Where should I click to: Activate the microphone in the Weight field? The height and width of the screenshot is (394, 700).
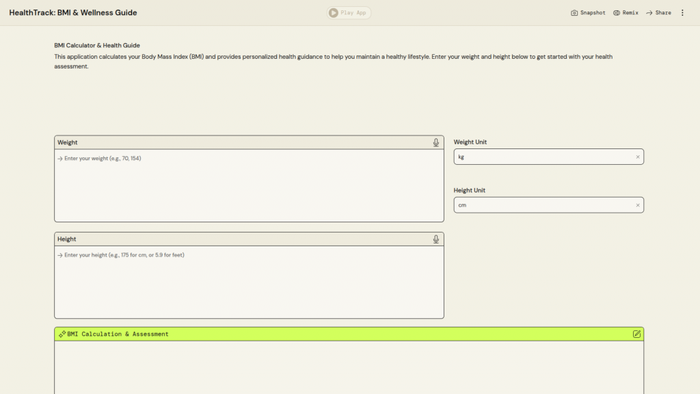point(436,142)
